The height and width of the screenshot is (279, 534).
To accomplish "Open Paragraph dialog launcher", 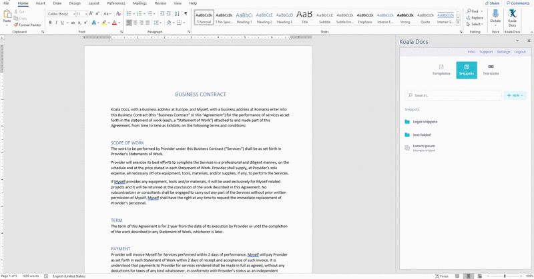I will point(189,32).
